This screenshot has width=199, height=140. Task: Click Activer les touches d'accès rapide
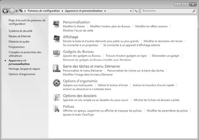point(154,85)
